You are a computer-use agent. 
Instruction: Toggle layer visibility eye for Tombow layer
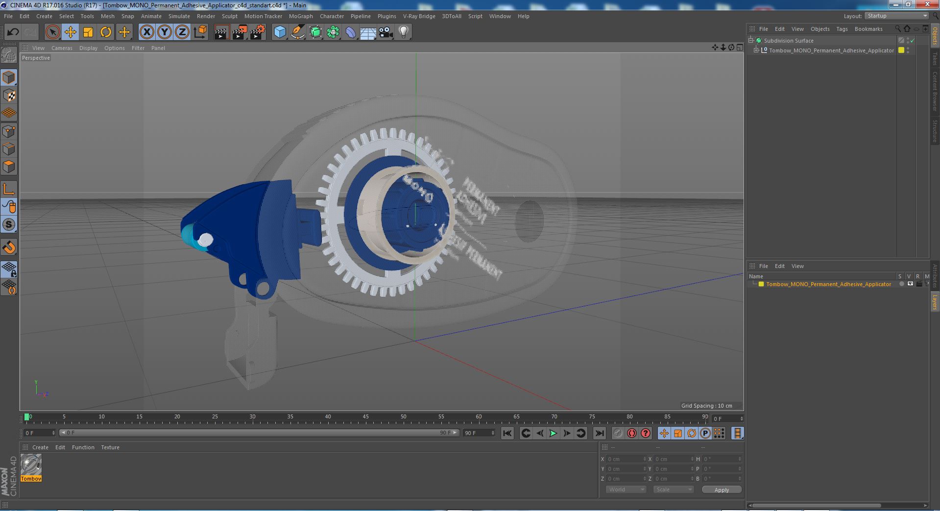[910, 284]
